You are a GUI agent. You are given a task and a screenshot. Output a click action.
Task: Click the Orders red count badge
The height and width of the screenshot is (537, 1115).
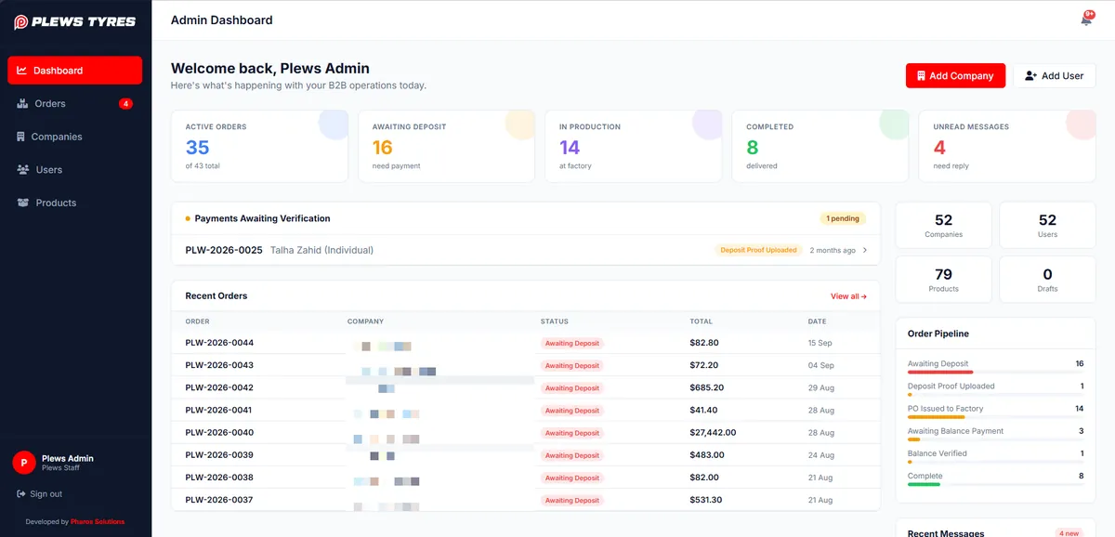[x=125, y=104]
